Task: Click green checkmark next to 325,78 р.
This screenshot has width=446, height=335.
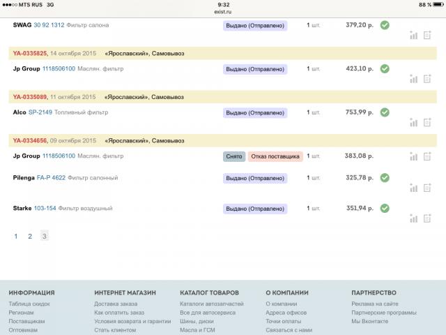Action: pos(385,178)
